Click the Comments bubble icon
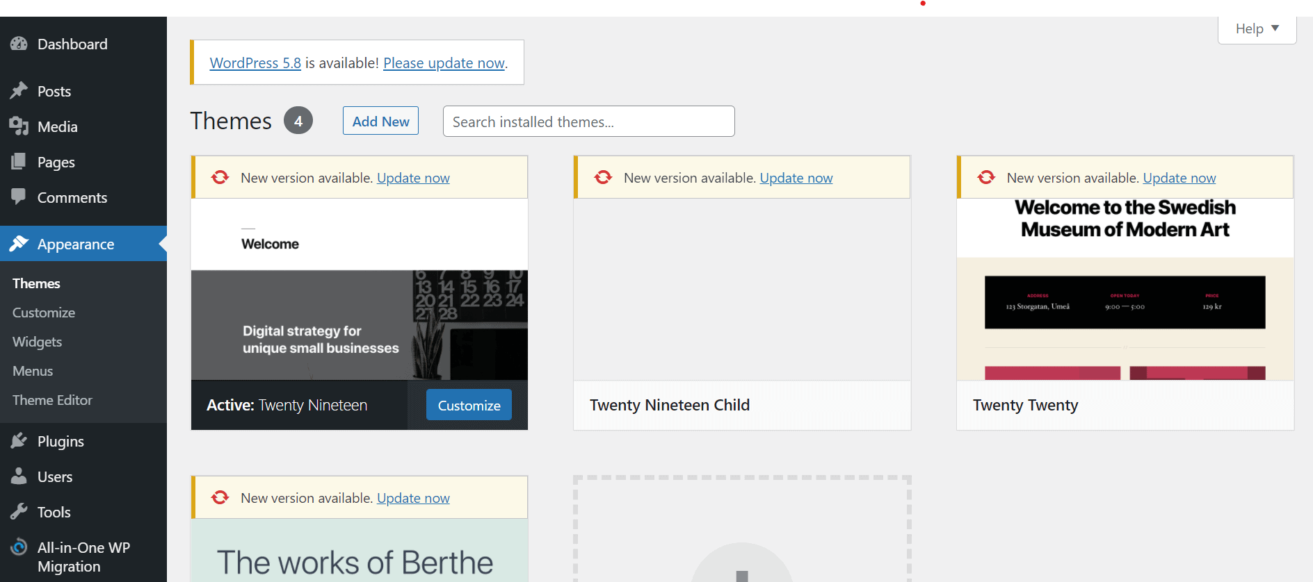Viewport: 1313px width, 582px height. (x=19, y=197)
